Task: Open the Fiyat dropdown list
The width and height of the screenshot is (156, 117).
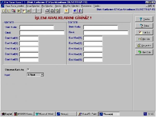Action: (x=42, y=75)
